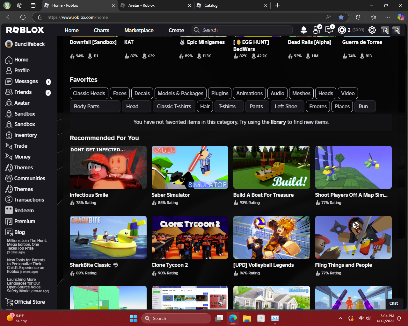
Task: Focus the Roblox Search field
Action: point(242,30)
